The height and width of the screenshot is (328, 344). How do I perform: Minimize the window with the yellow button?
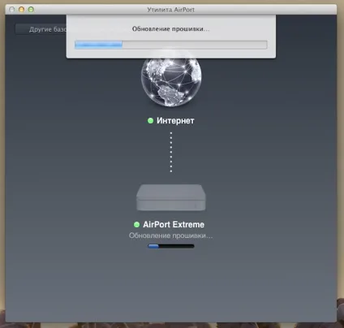click(21, 10)
